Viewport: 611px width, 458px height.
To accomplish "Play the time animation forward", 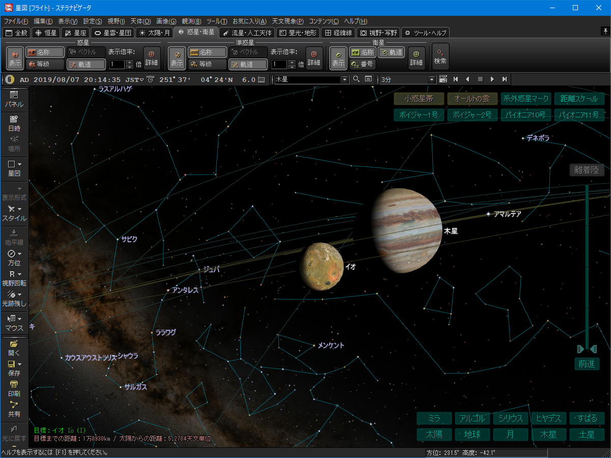I will click(x=492, y=79).
